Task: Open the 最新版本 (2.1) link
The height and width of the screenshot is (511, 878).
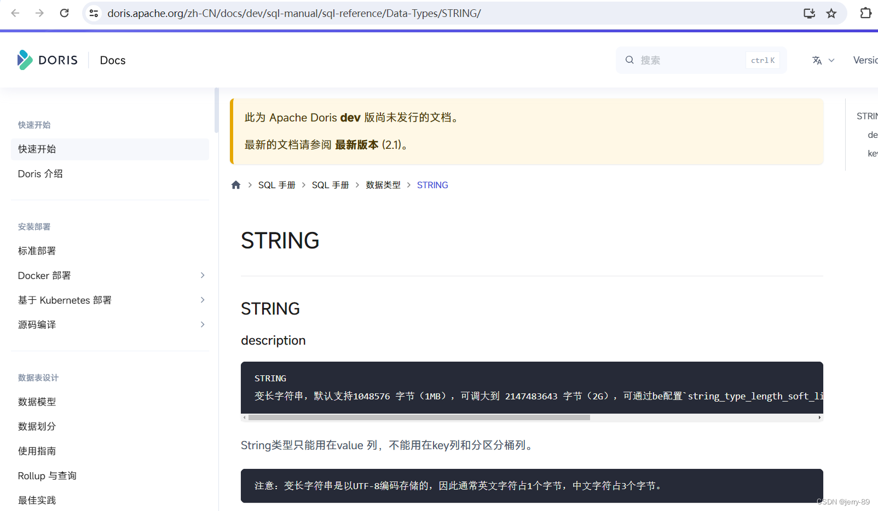Action: click(356, 144)
